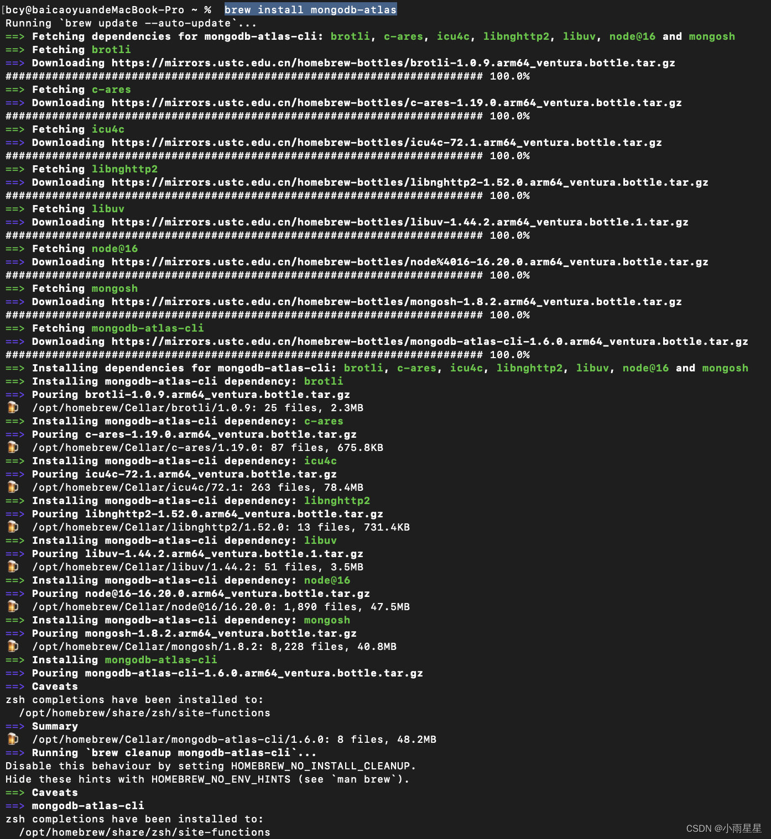Click green 'libuv' in the 'Fetching libuv' line
Screen dimensions: 771x839
(x=108, y=209)
